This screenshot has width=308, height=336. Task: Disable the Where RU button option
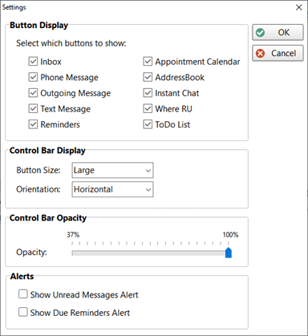148,109
